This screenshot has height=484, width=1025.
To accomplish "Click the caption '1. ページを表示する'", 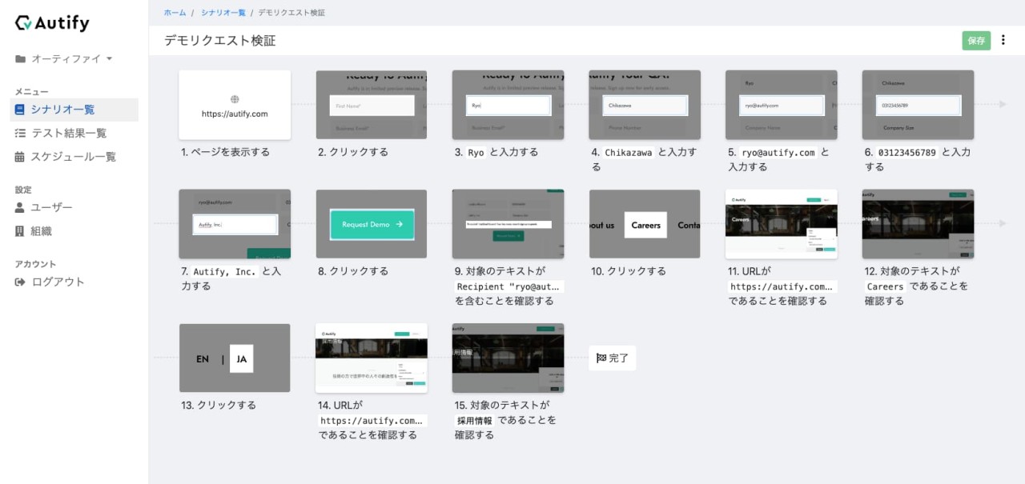I will pyautogui.click(x=226, y=152).
